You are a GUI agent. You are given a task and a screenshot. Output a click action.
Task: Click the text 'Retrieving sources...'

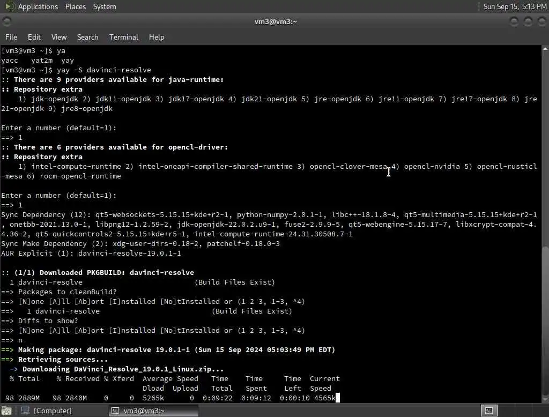coord(63,360)
